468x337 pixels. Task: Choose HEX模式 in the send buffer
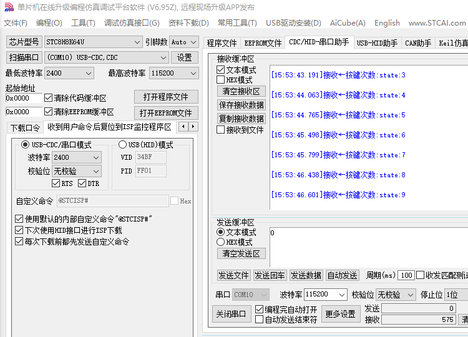[x=221, y=242]
